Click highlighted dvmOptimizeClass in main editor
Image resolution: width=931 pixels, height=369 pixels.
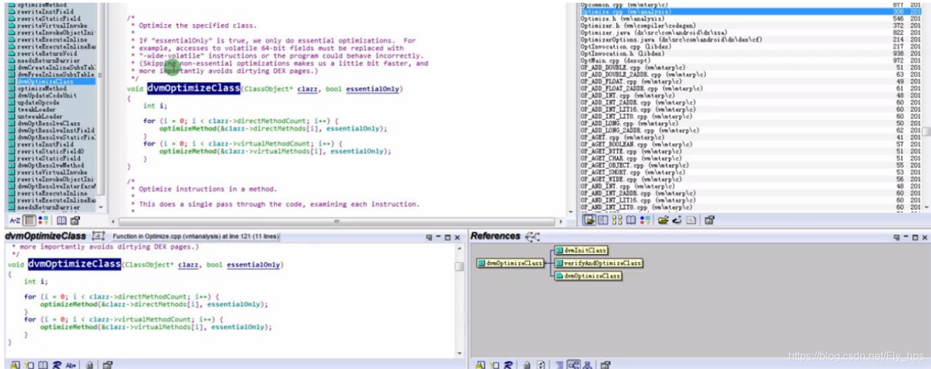coord(192,88)
